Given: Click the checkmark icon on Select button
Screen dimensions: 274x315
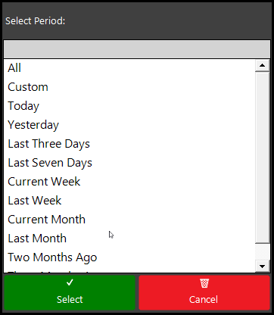Looking at the screenshot, I should (70, 282).
